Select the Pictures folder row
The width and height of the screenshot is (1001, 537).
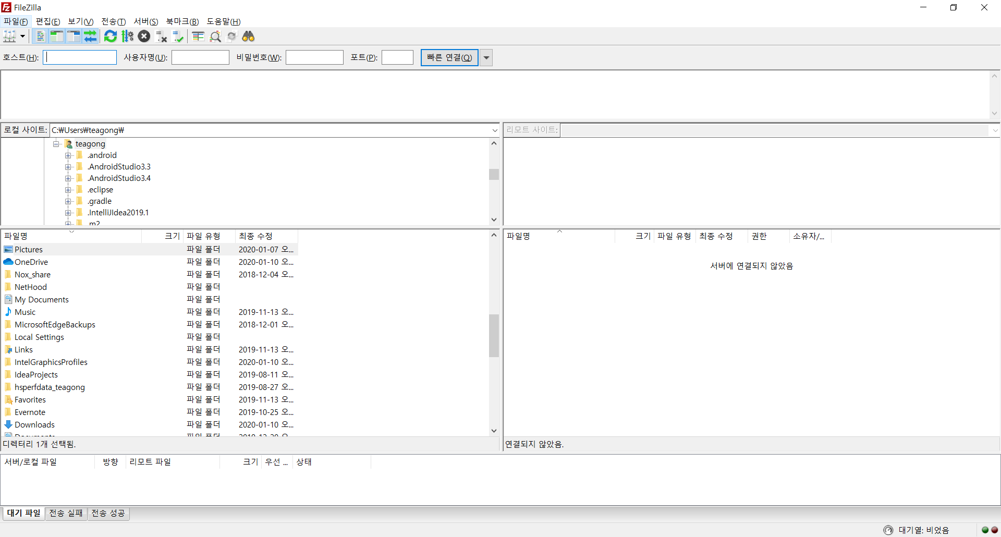coord(149,250)
